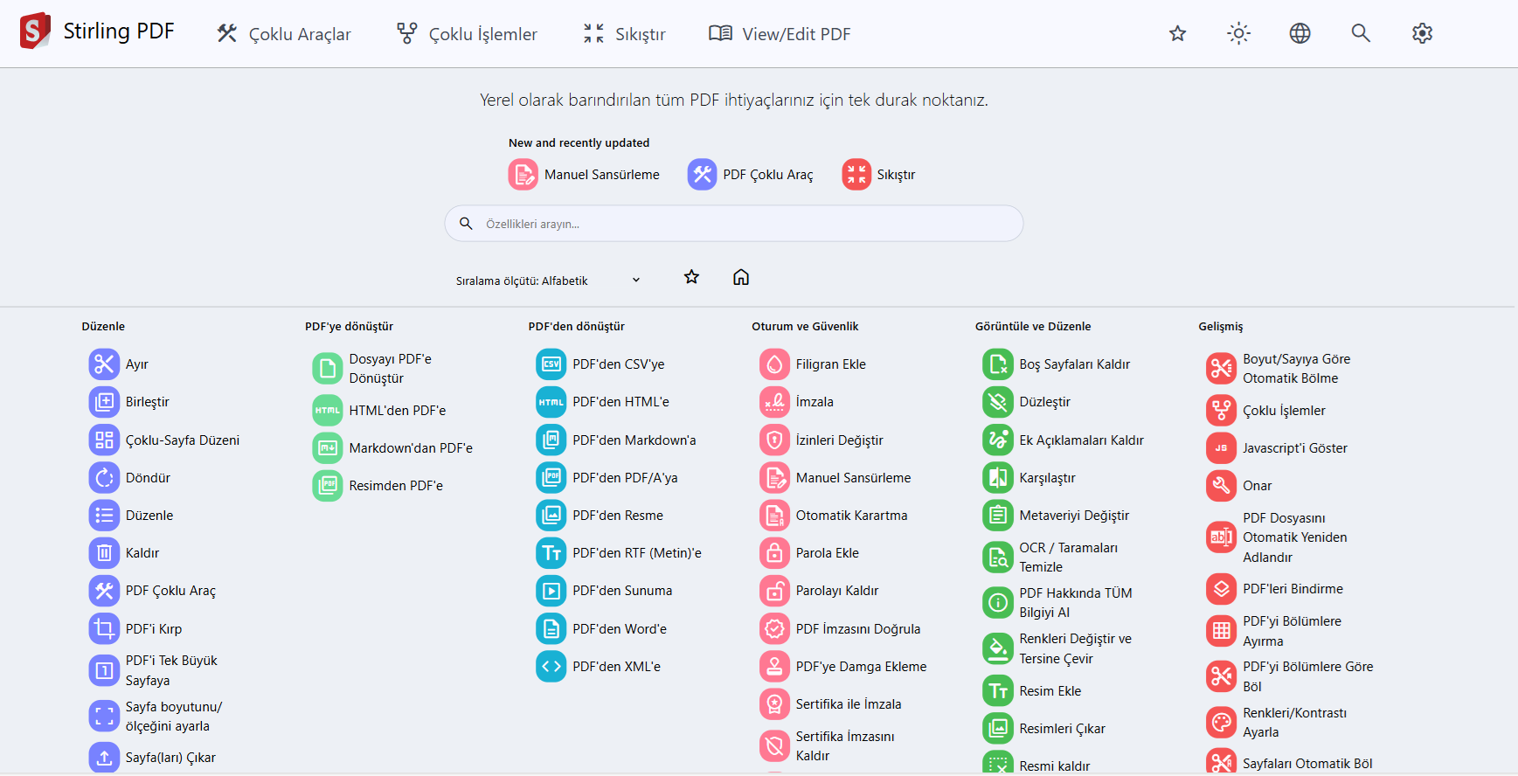Click the İzinleri Değiştir shield icon

[774, 440]
